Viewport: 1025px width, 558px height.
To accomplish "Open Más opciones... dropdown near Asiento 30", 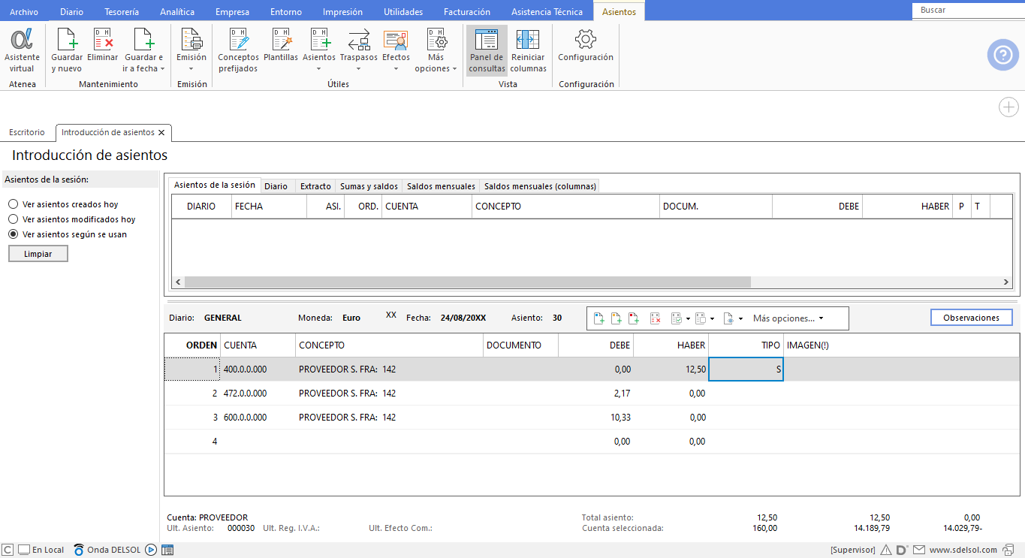I will click(788, 318).
